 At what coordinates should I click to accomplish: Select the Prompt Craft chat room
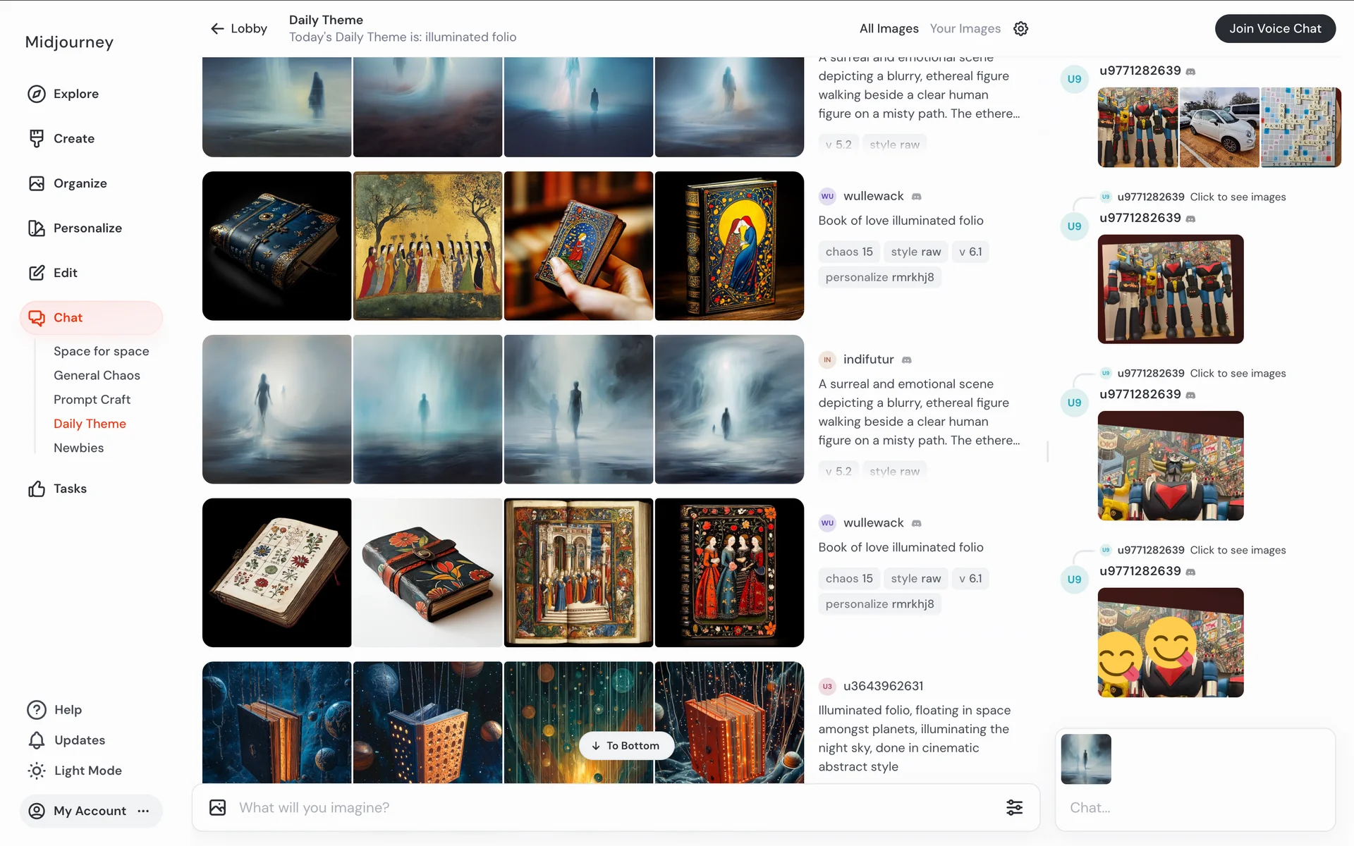click(92, 399)
